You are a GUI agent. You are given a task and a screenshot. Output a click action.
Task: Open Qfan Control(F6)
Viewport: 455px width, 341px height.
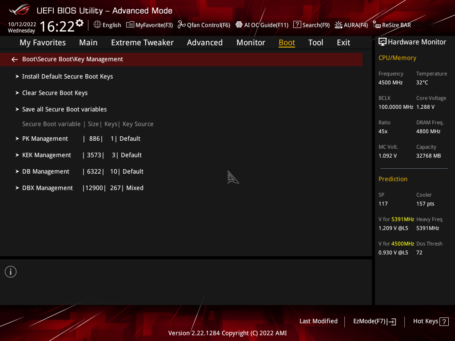pyautogui.click(x=204, y=25)
